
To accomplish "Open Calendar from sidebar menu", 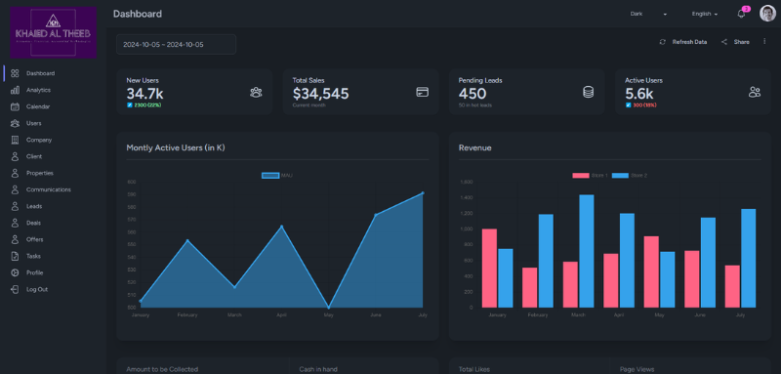I will (38, 106).
